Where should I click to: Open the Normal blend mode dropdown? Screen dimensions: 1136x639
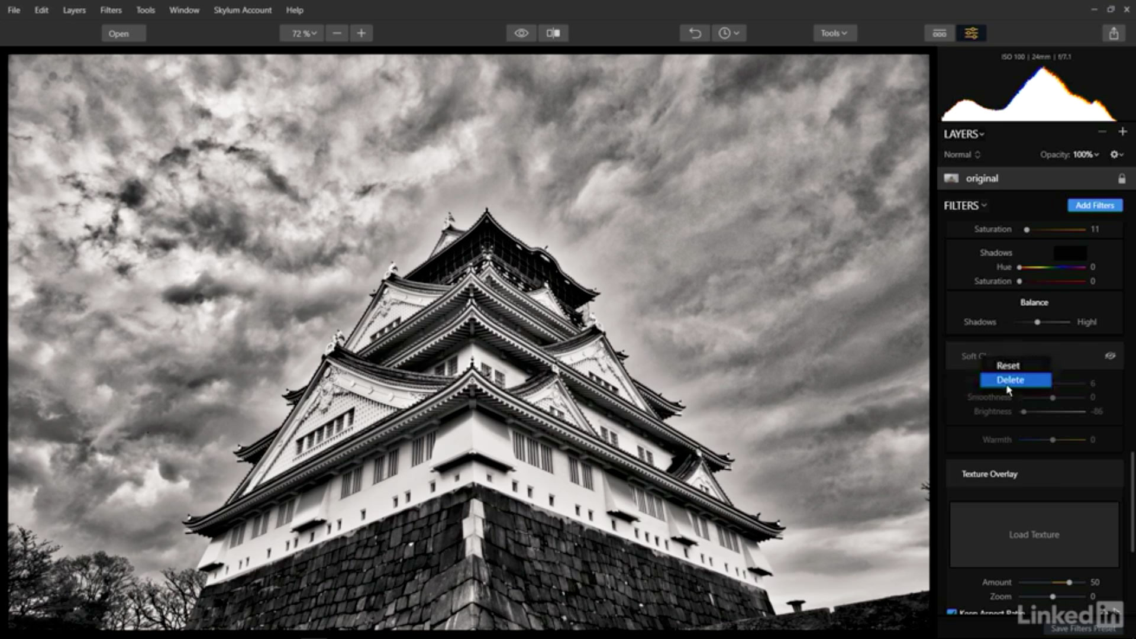(961, 154)
